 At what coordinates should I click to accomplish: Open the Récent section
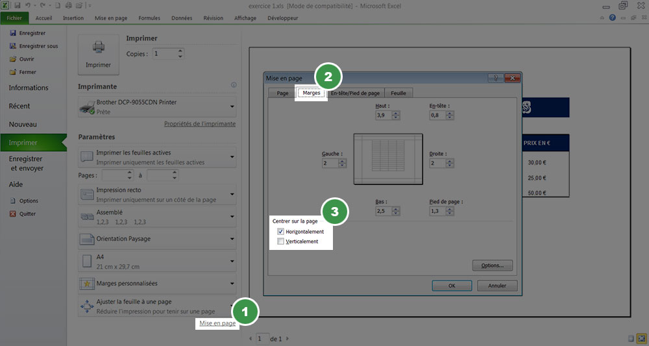point(19,106)
